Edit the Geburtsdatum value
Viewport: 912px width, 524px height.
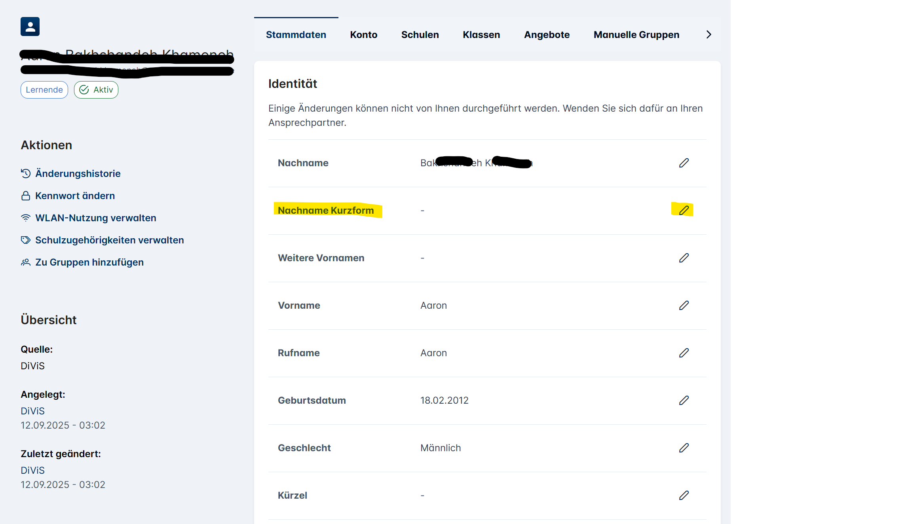click(x=684, y=401)
